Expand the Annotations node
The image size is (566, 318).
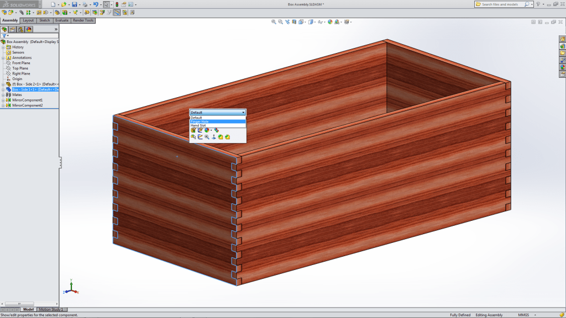[3, 57]
